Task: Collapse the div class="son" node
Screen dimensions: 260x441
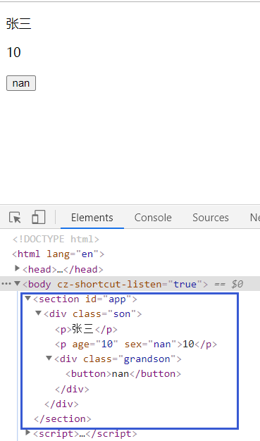Action: point(38,313)
